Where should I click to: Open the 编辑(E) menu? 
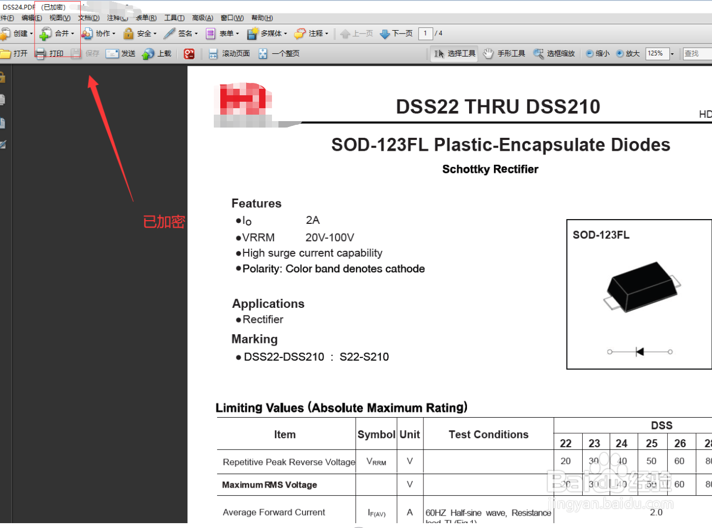(x=32, y=18)
